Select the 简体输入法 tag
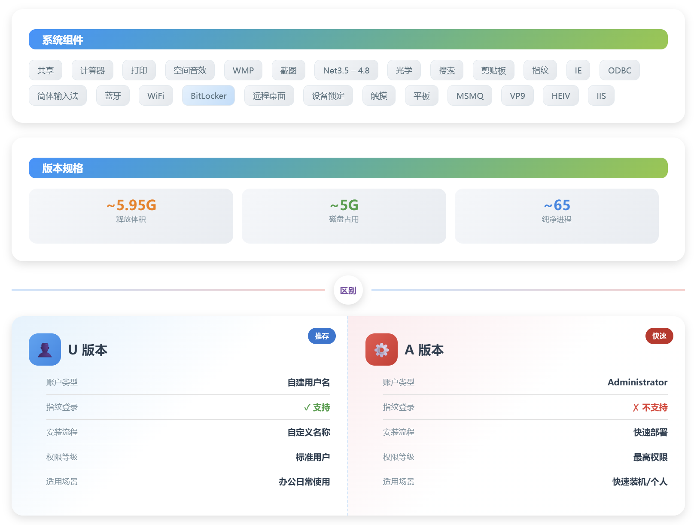This screenshot has height=525, width=694. 58,95
